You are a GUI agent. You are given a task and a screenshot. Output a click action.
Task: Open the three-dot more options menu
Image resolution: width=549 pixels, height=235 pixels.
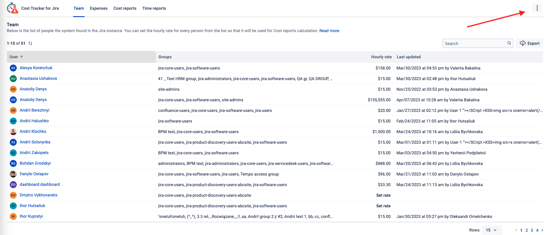(537, 8)
